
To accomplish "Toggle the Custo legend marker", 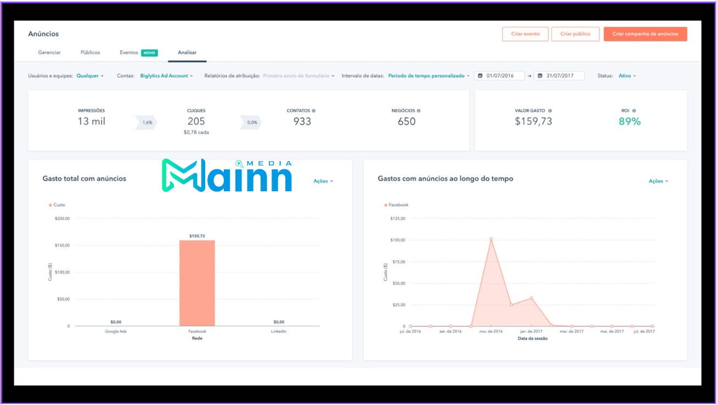I will pyautogui.click(x=50, y=205).
